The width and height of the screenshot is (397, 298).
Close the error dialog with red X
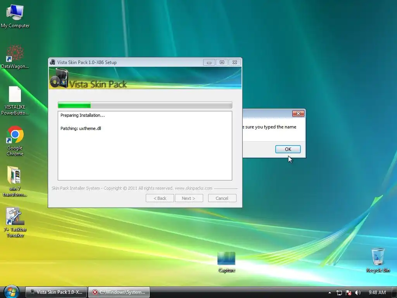click(298, 114)
